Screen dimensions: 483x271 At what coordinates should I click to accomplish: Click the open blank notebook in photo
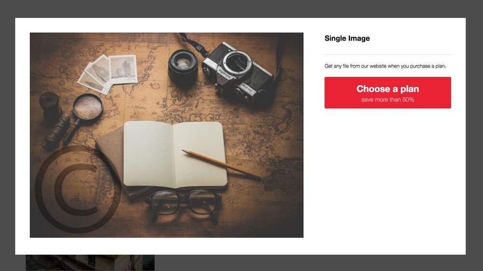(x=175, y=155)
